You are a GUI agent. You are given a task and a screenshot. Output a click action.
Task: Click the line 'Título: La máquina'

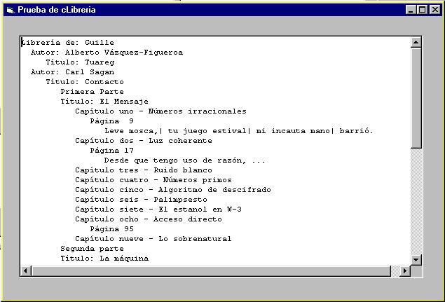[x=104, y=259]
